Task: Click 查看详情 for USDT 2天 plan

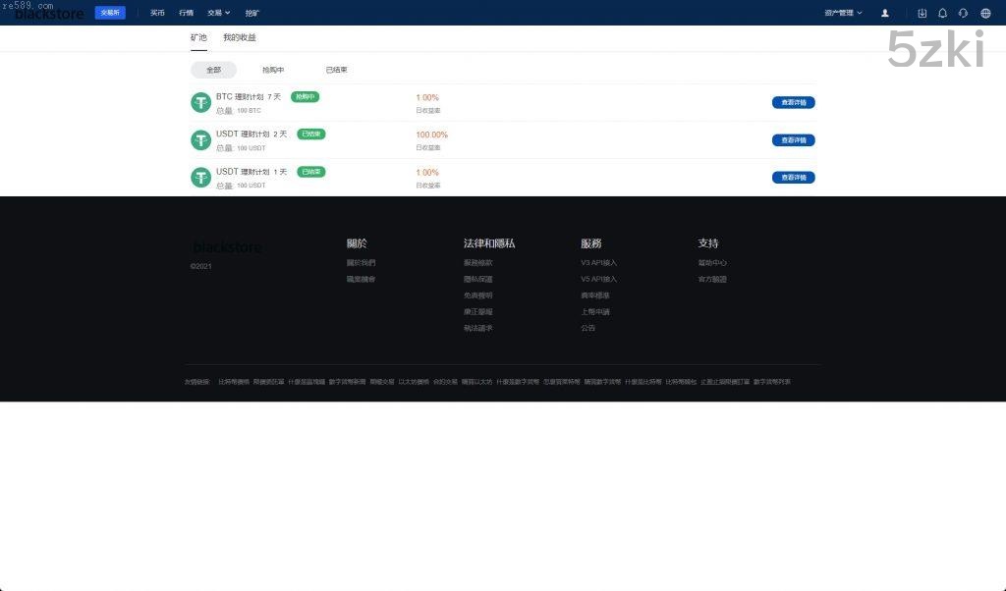Action: 793,140
